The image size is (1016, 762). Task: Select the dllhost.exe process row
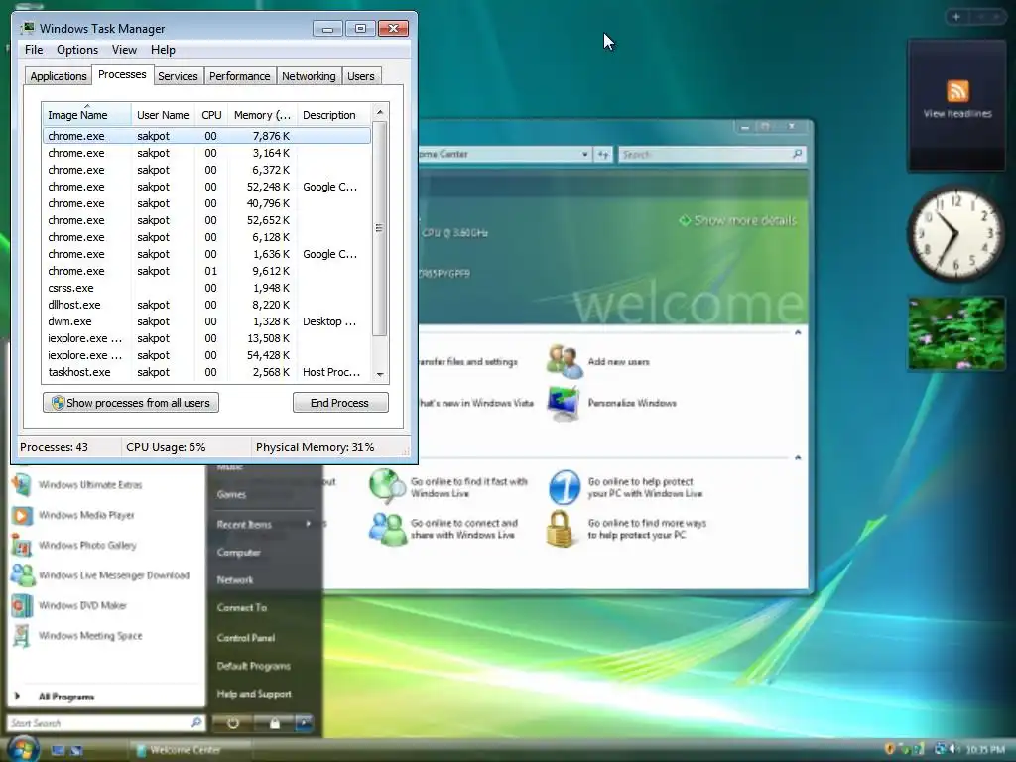[x=206, y=305]
